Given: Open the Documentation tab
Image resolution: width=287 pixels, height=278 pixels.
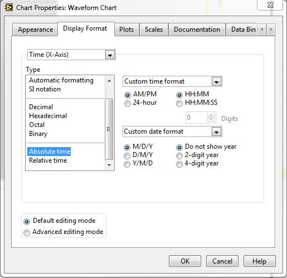Looking at the screenshot, I should coord(197,30).
